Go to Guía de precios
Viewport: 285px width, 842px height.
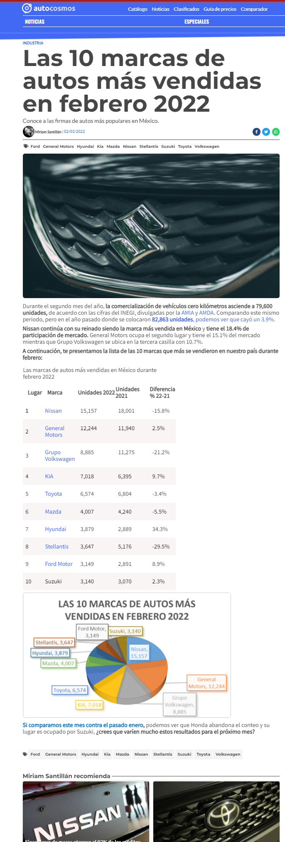click(x=220, y=9)
